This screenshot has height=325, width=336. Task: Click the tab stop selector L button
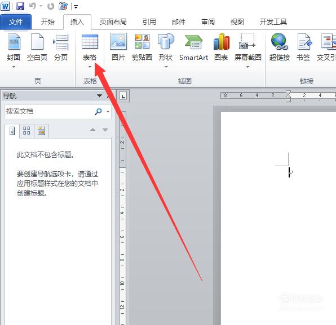(x=123, y=96)
